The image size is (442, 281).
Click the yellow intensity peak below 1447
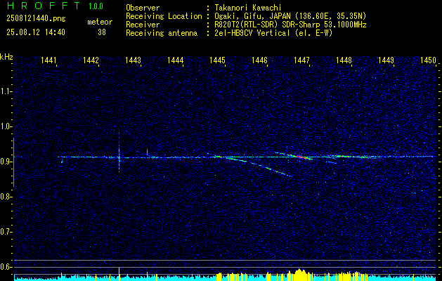(299, 274)
